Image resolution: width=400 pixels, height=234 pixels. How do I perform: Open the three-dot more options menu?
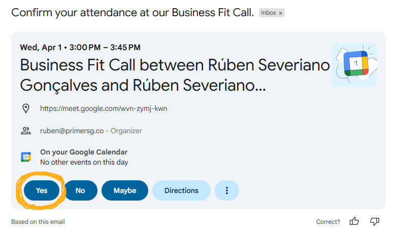(x=227, y=190)
